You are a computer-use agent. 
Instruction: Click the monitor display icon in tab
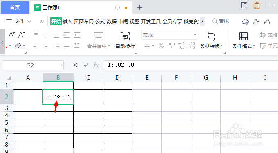(x=117, y=8)
